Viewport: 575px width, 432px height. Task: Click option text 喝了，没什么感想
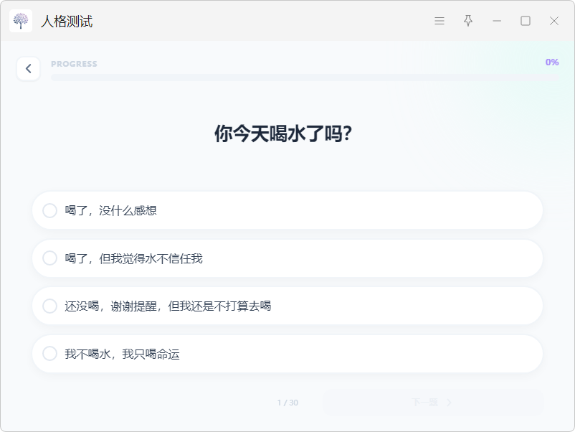coord(110,211)
